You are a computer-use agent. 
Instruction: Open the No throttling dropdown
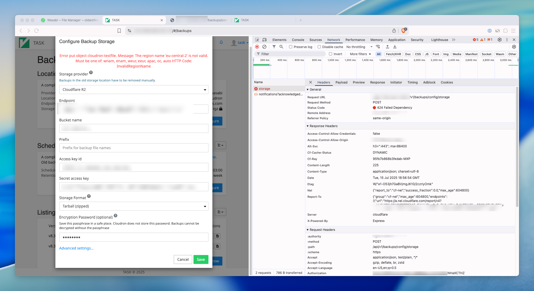(359, 47)
